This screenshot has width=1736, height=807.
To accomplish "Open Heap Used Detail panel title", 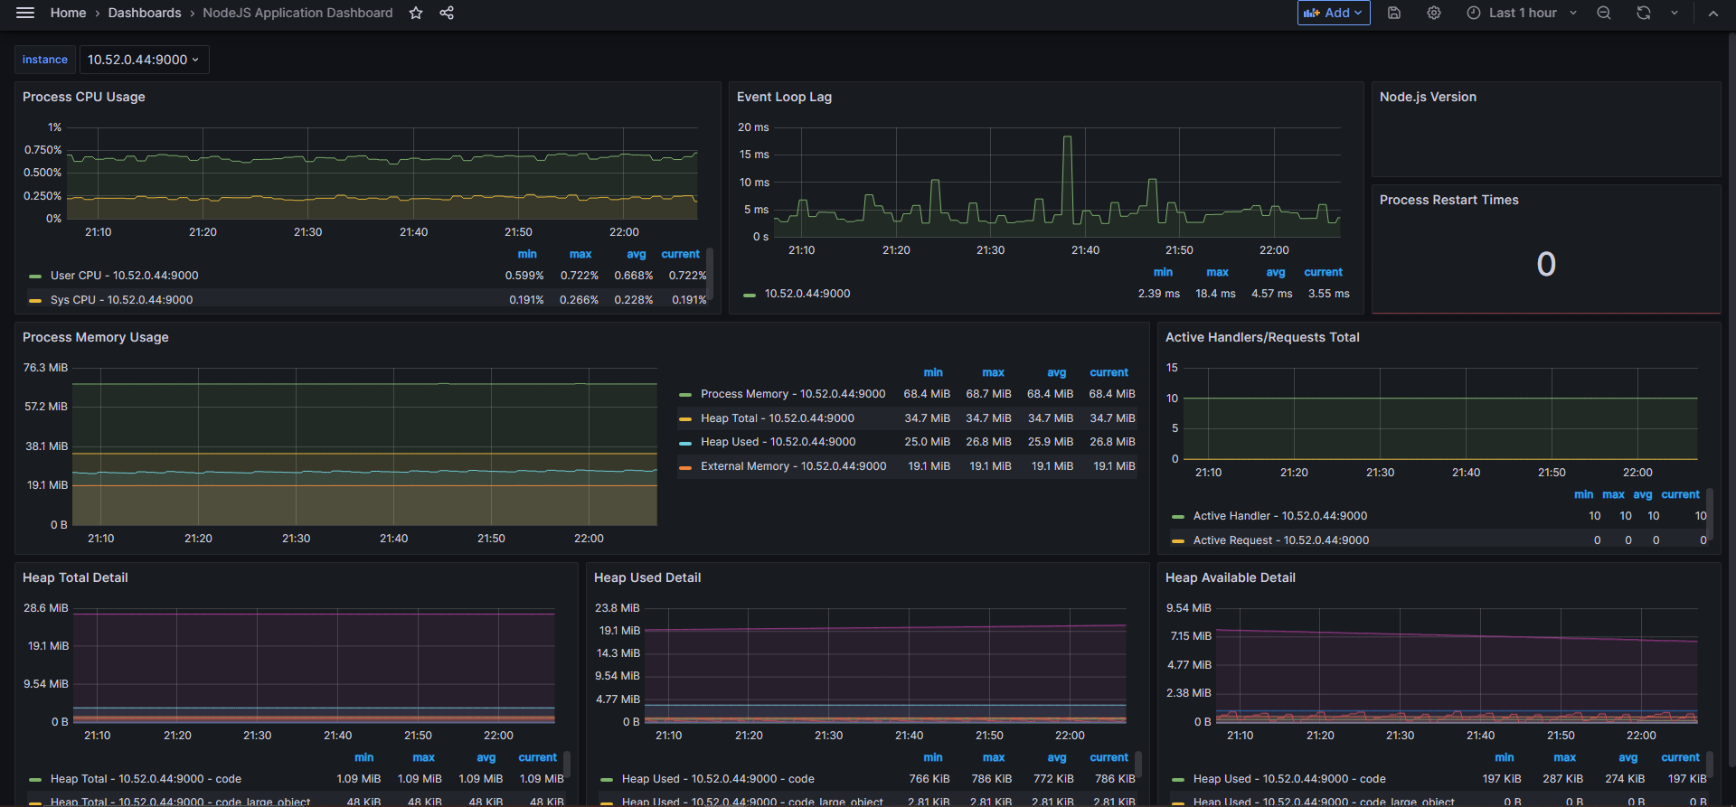I will (647, 577).
